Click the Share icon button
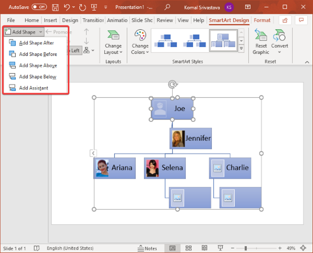Image resolution: width=313 pixels, height=253 pixels. (x=285, y=20)
